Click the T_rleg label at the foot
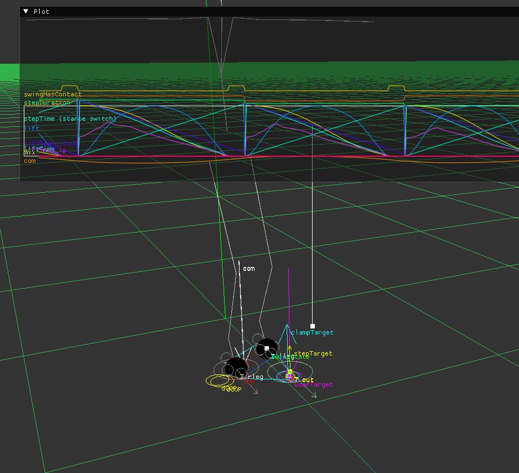The width and height of the screenshot is (519, 473). pos(252,377)
